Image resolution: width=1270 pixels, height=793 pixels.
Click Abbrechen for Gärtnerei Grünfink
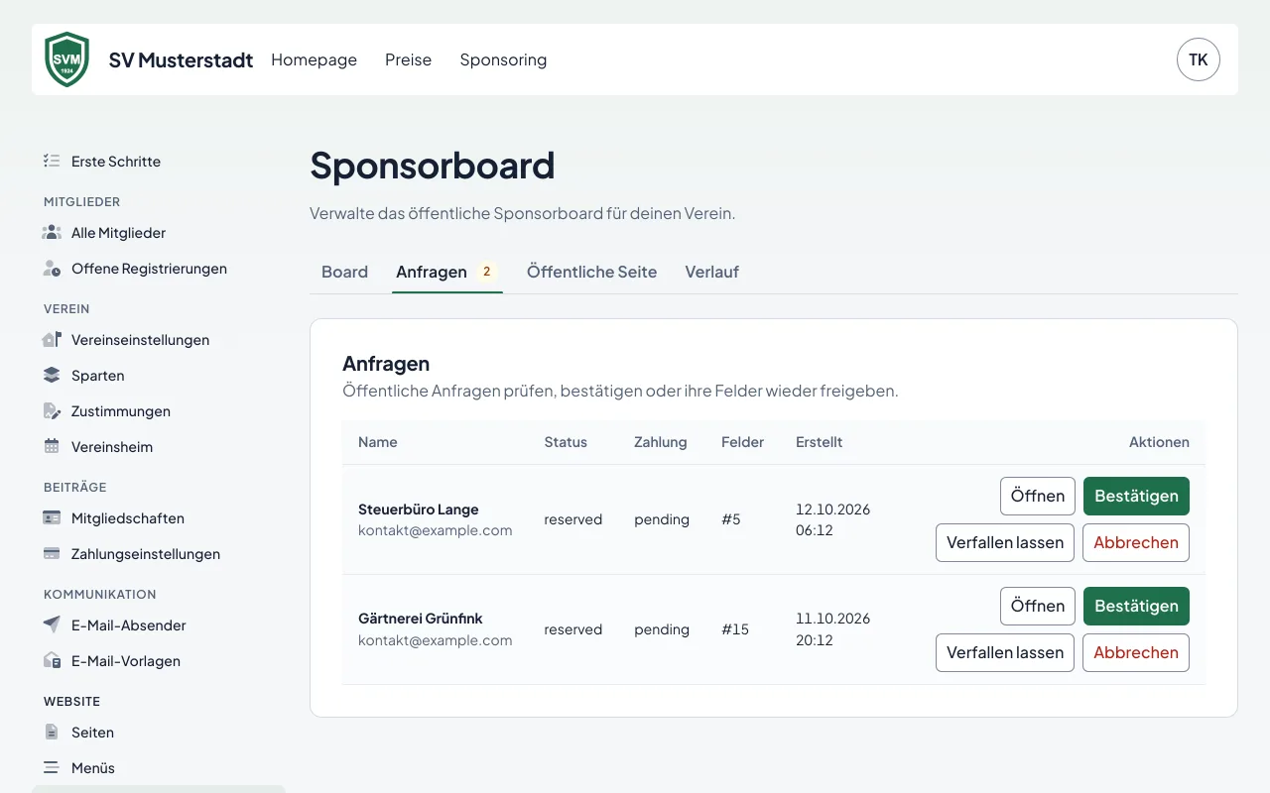tap(1136, 652)
